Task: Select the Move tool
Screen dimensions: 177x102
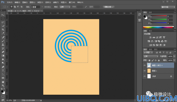Action: pyautogui.click(x=3, y=15)
